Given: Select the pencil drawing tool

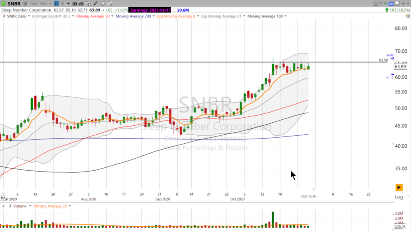Looking at the screenshot, I should coord(95,4).
